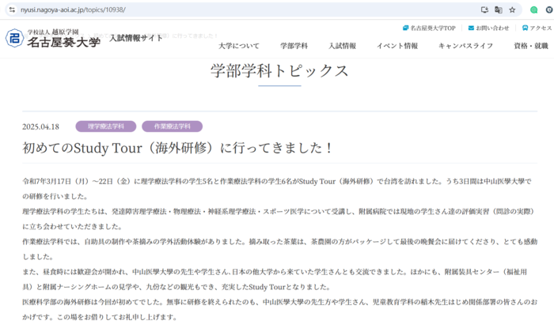Open the 学部学科 menu
Screen dimensions: 554x332
coord(294,46)
